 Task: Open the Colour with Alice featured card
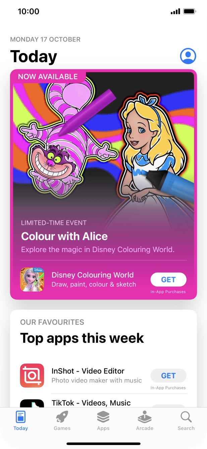coord(103,184)
